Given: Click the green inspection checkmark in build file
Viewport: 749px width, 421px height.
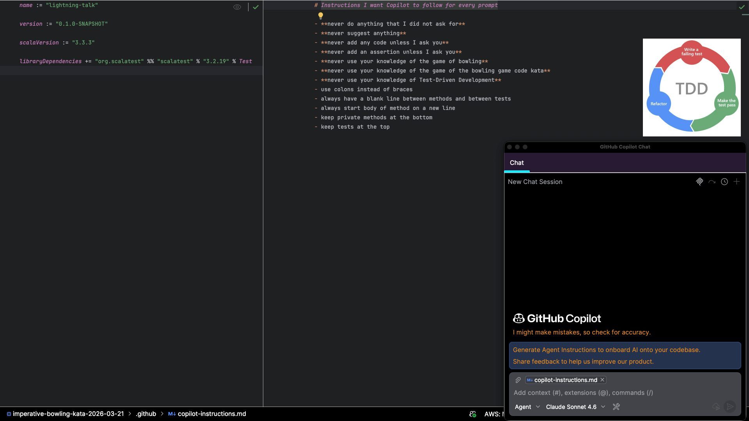Looking at the screenshot, I should (256, 7).
